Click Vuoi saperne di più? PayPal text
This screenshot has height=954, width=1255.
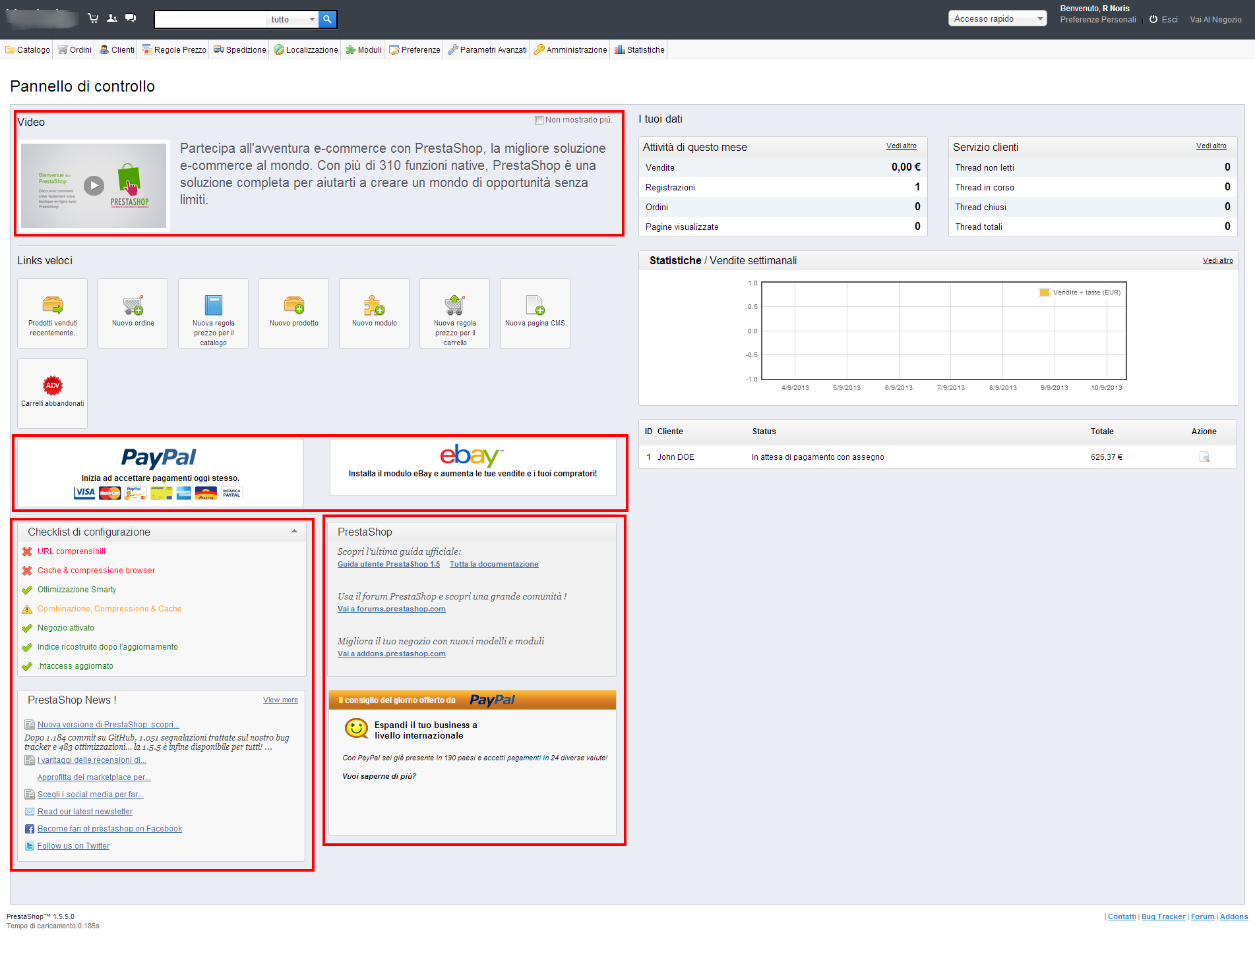pyautogui.click(x=379, y=776)
